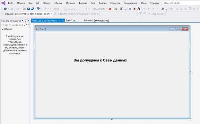Open the Процесс combo box
The image size is (200, 124).
pyautogui.click(x=34, y=14)
